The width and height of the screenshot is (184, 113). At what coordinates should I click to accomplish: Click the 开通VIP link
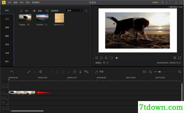tap(155, 2)
